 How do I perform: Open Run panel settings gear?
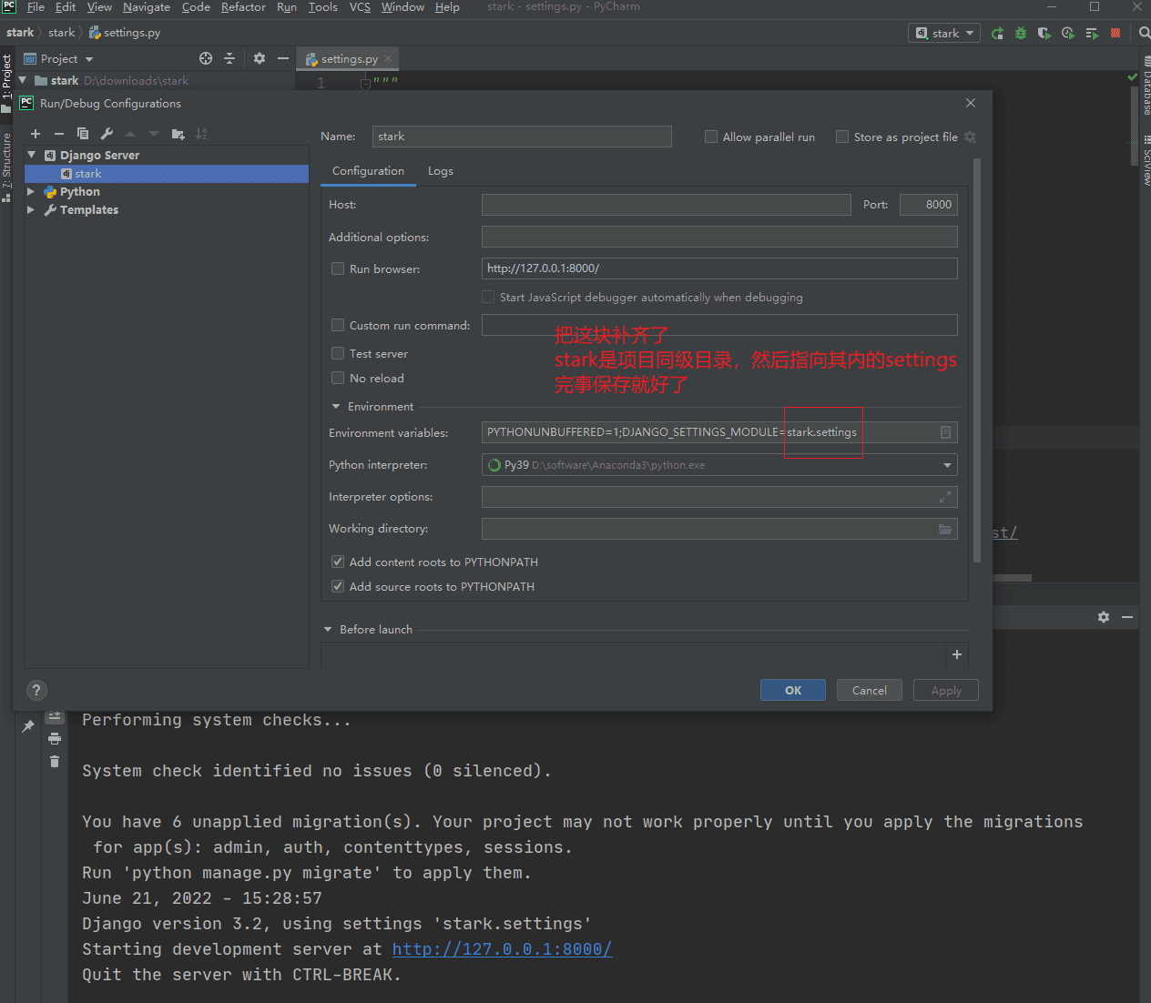[x=1104, y=617]
